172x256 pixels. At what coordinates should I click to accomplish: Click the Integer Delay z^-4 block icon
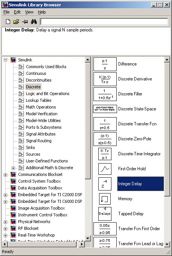(x=105, y=184)
